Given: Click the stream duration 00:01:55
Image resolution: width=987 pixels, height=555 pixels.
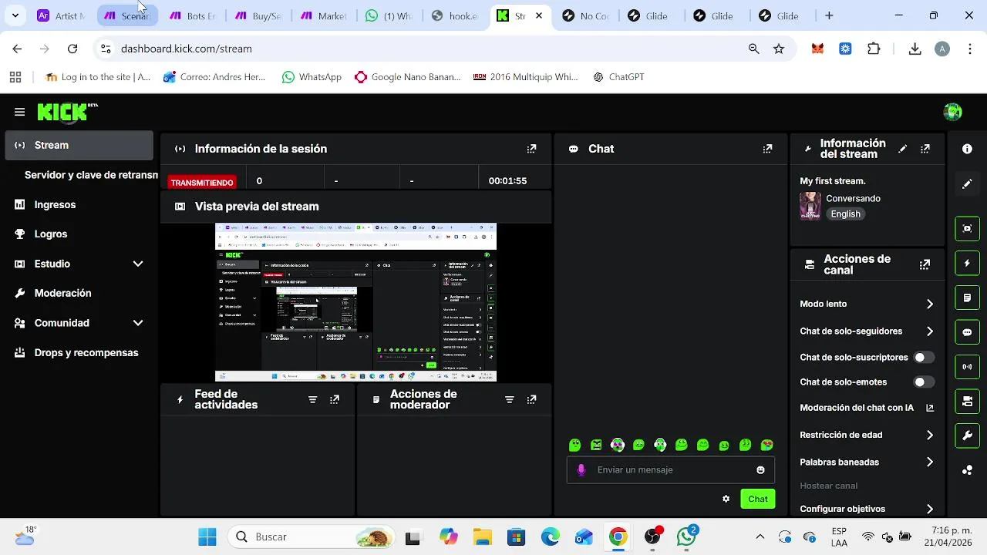Looking at the screenshot, I should tap(507, 181).
